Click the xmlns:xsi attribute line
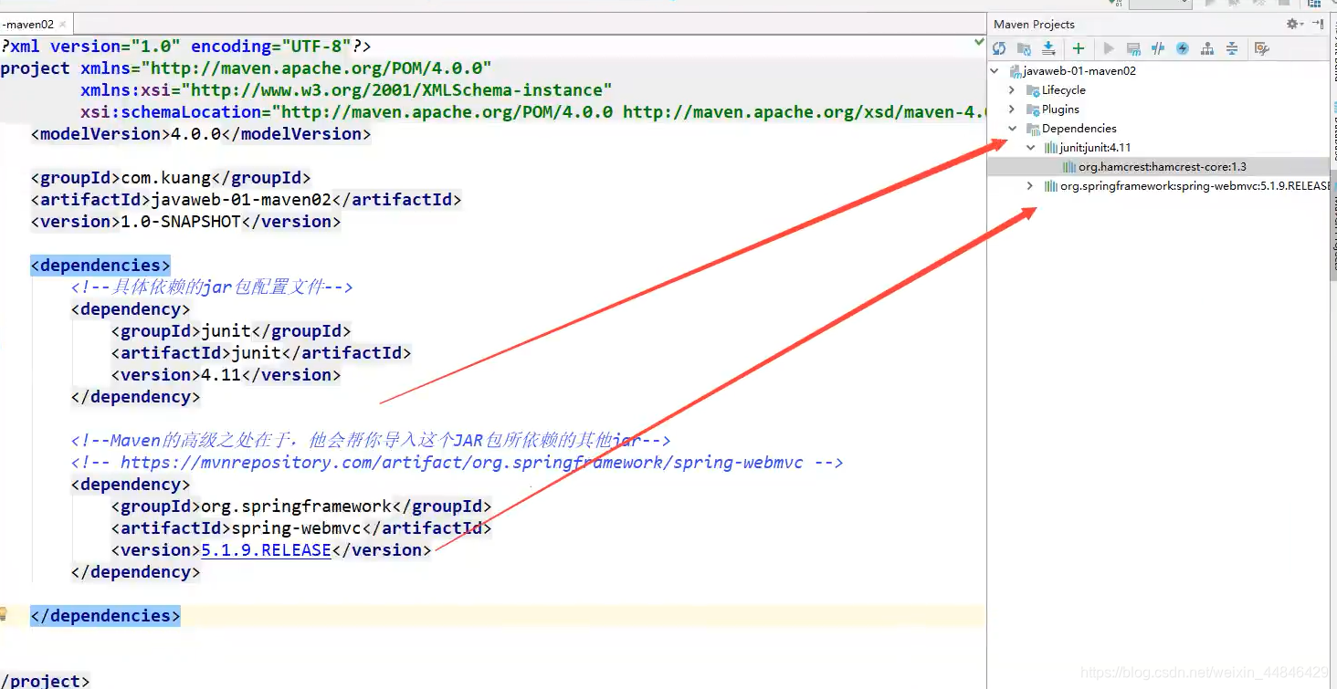The image size is (1337, 689). (346, 90)
